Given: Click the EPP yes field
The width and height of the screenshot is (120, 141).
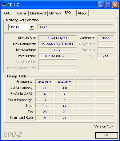Looking at the screenshot, I should (x=106, y=56).
